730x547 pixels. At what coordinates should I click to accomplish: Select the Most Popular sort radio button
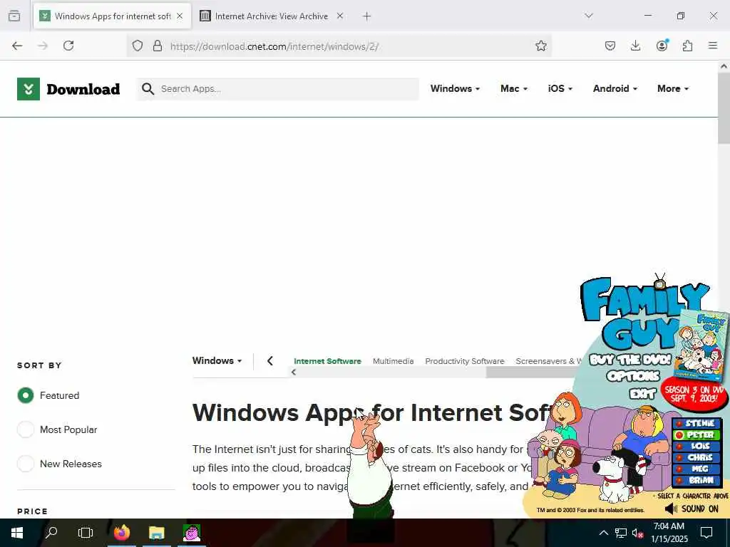26,429
